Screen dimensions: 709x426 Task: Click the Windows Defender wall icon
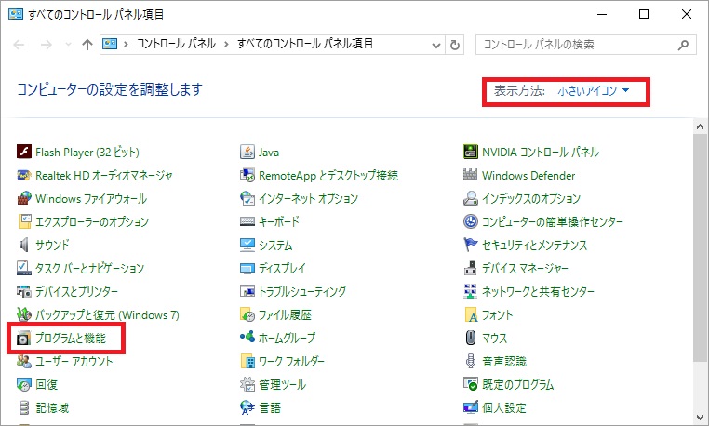tap(471, 174)
